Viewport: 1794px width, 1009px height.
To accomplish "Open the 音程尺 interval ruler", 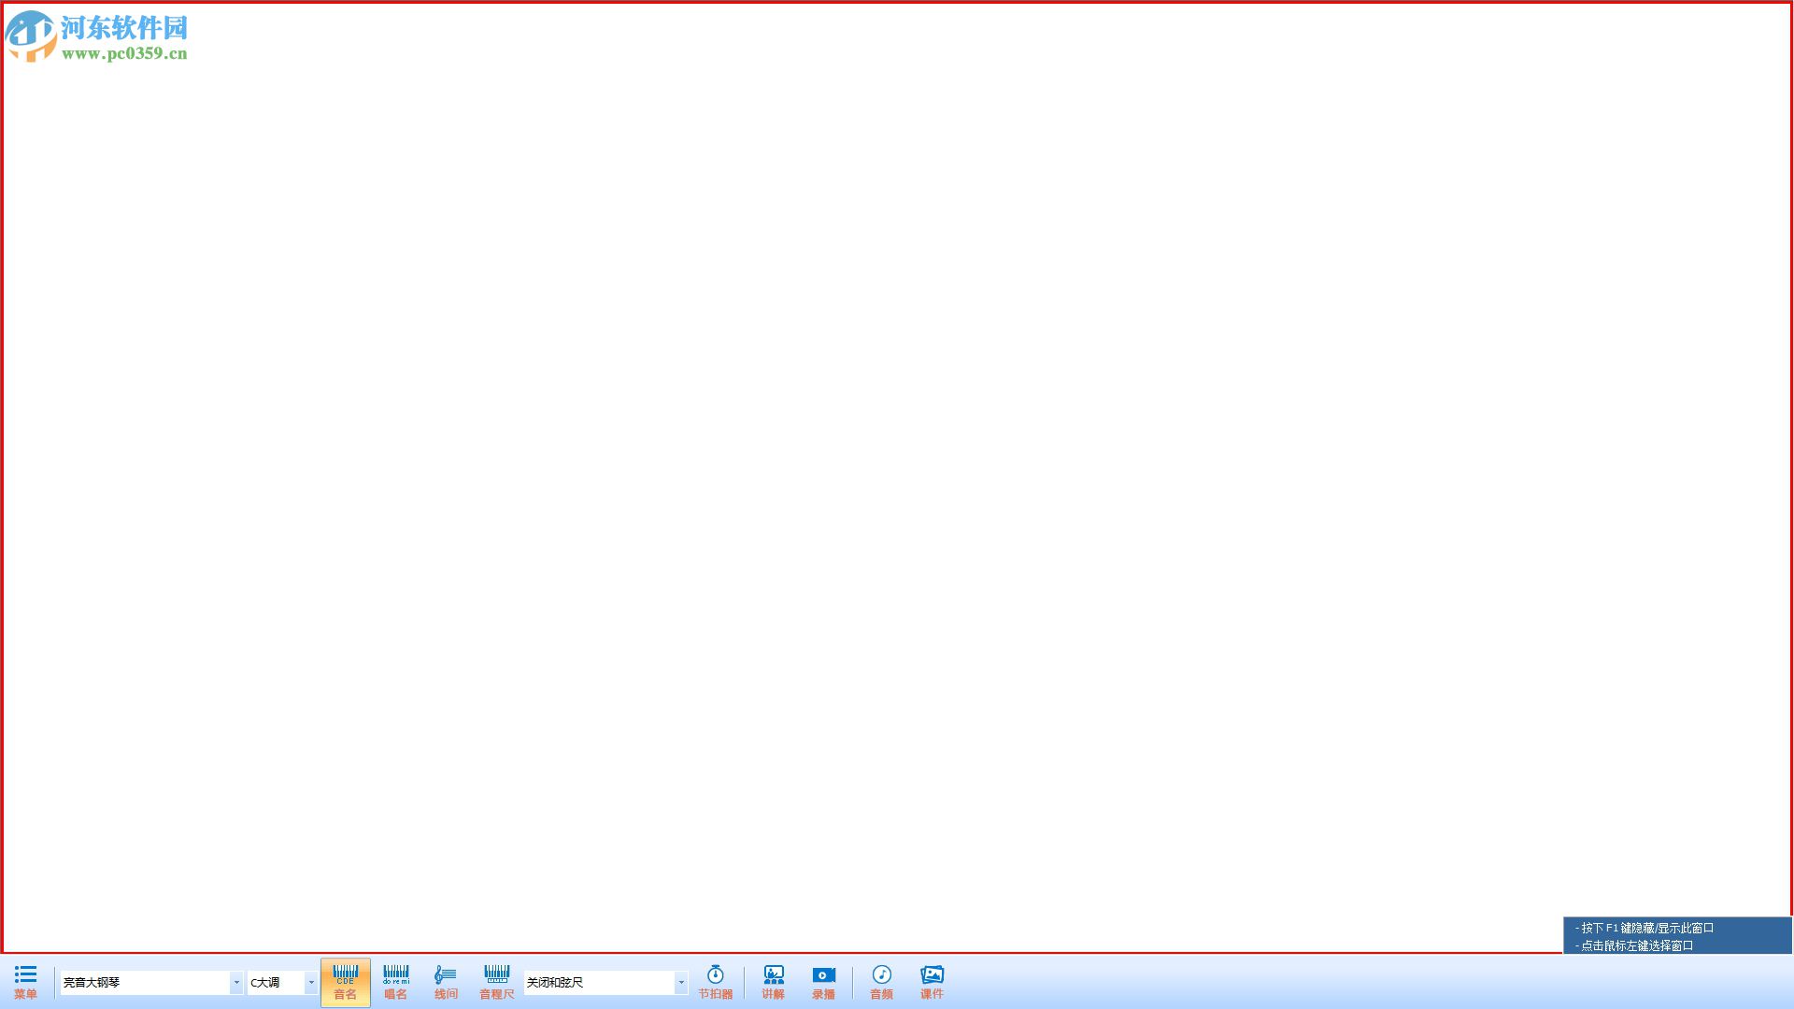I will [496, 982].
